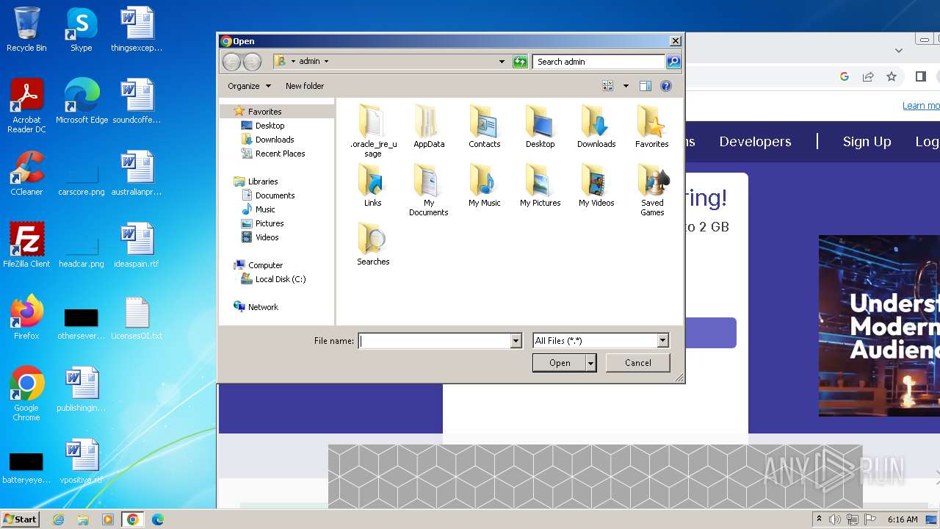
Task: Select the Desktop folder in file list
Action: [540, 126]
